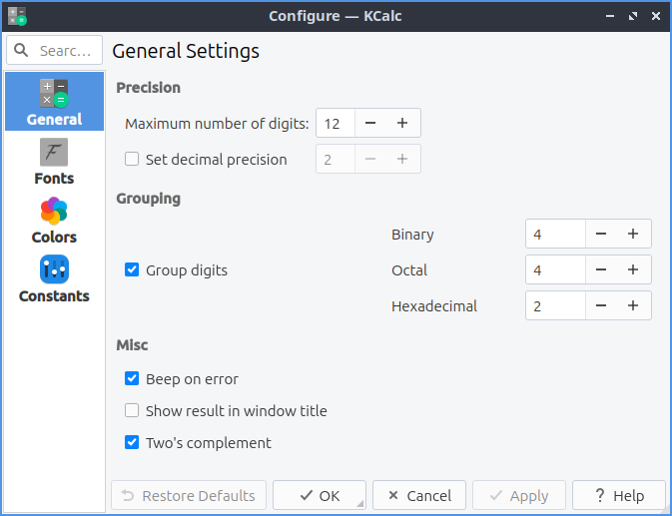This screenshot has height=516, width=672.
Task: Click the KCalc app icon in title bar
Action: click(17, 16)
